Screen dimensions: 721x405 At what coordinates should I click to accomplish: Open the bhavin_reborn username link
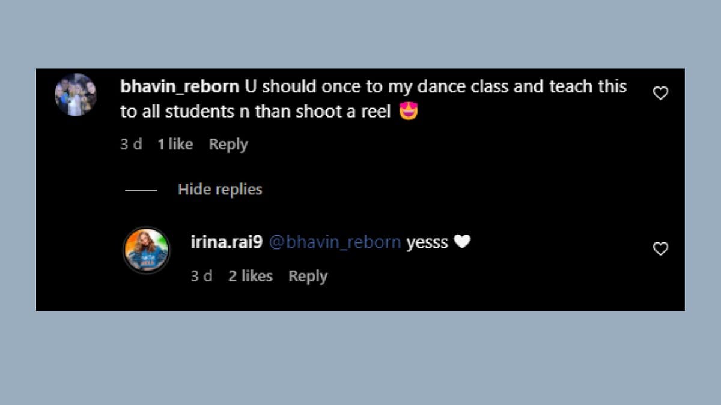click(x=180, y=86)
